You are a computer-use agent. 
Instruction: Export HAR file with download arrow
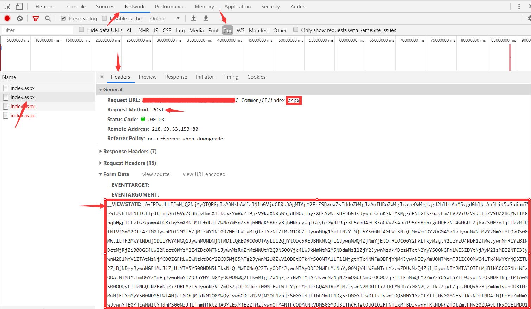206,18
